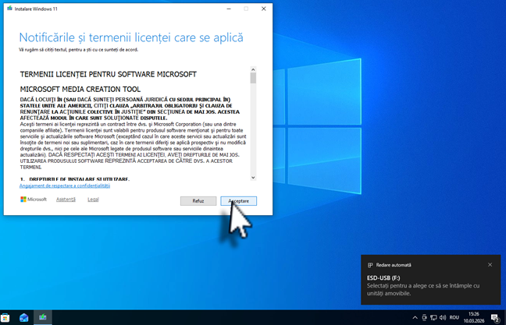Click the Instalare Windows 11 title bar icon
Screen dimensions: 506x325
coord(9,9)
